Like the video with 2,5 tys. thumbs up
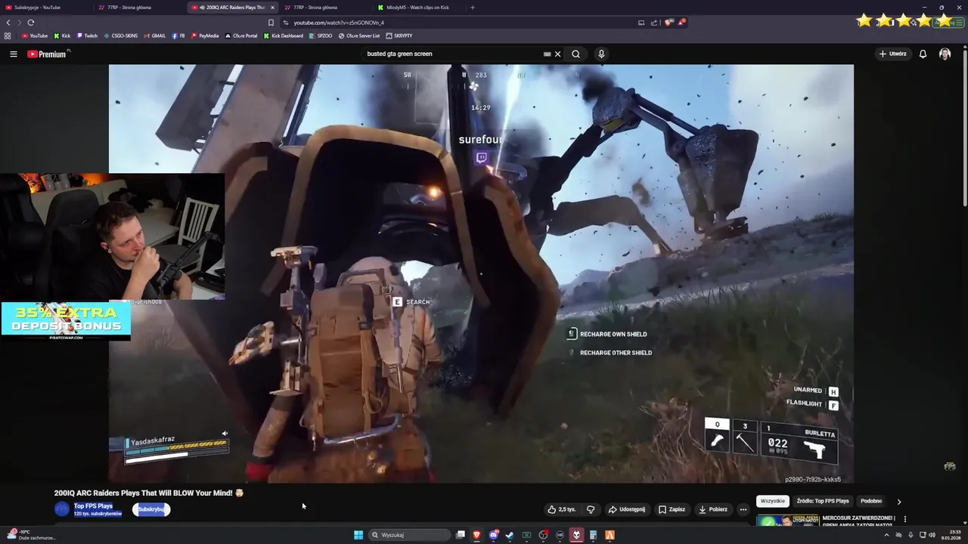This screenshot has width=968, height=544. (562, 509)
